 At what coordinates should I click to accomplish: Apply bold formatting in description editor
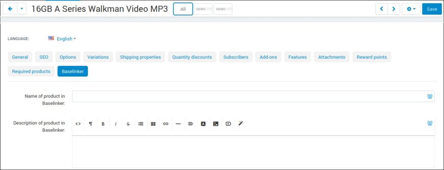pos(103,124)
